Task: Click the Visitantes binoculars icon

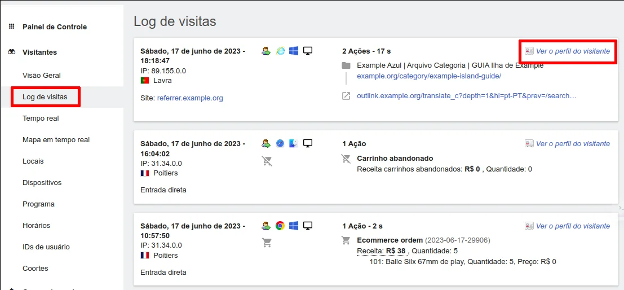Action: [11, 52]
